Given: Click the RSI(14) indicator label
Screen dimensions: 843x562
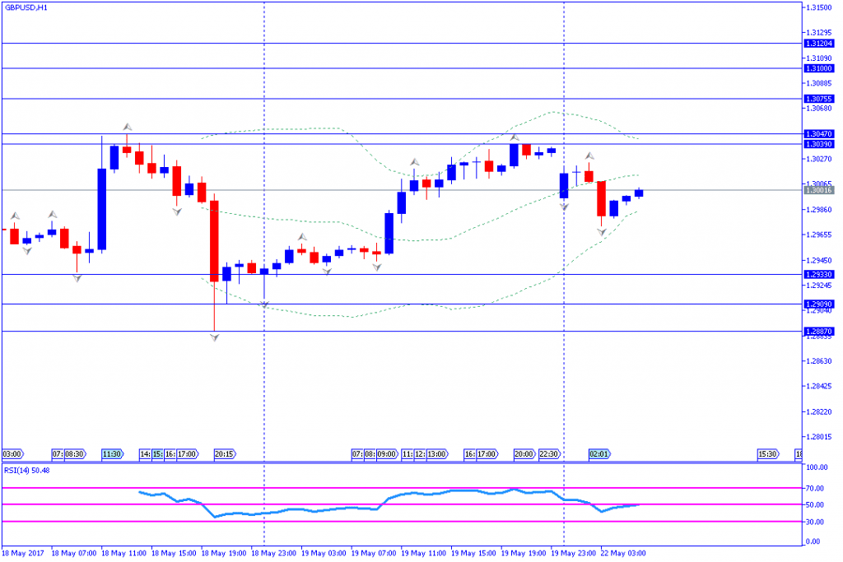Looking at the screenshot, I should (x=27, y=471).
